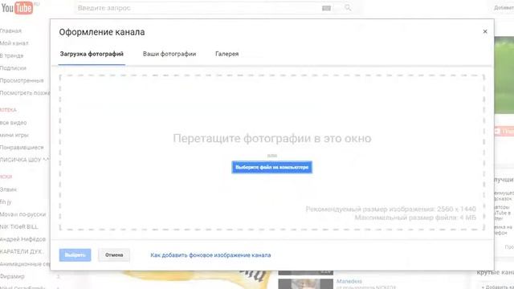Image resolution: width=514 pixels, height=289 pixels.
Task: Click the Выбрать button
Action: click(x=75, y=255)
